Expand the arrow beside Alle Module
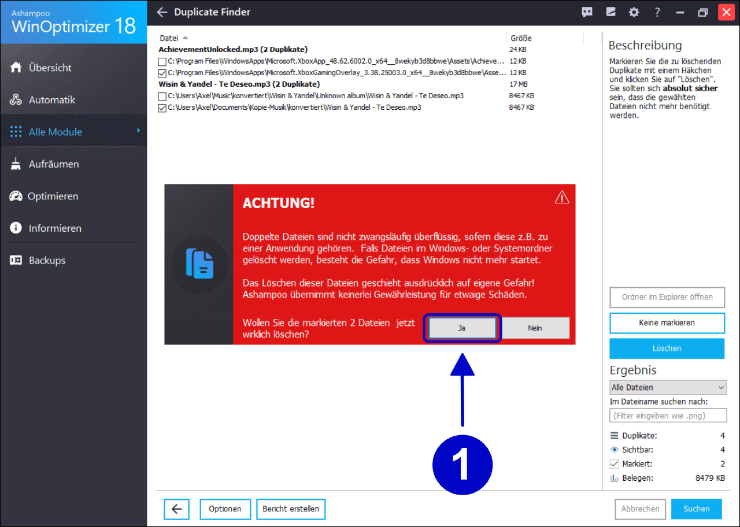The height and width of the screenshot is (527, 740). tap(139, 131)
